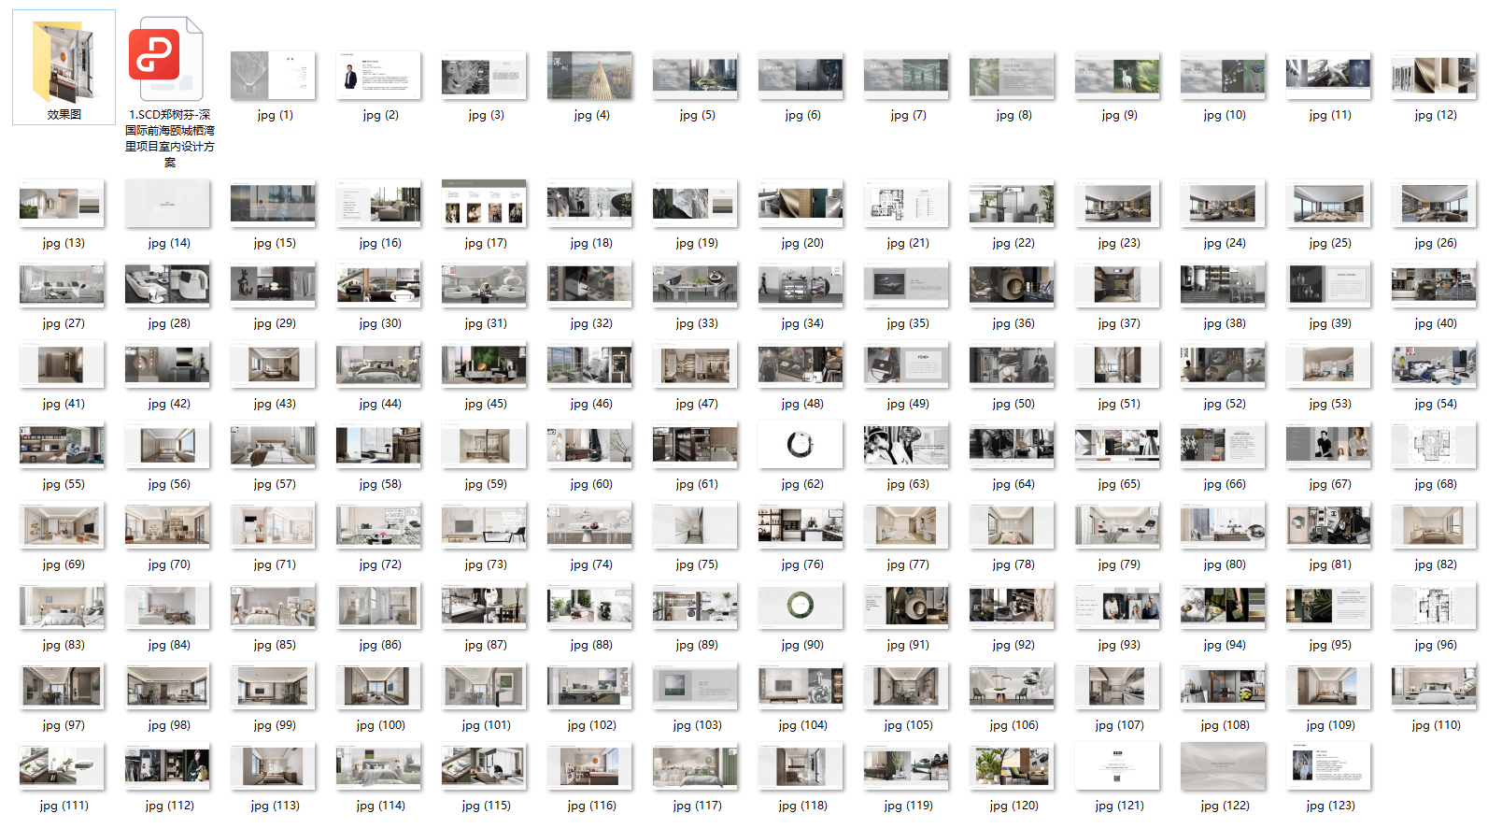
Task: Choose the jpg (103) image file
Action: point(696,686)
